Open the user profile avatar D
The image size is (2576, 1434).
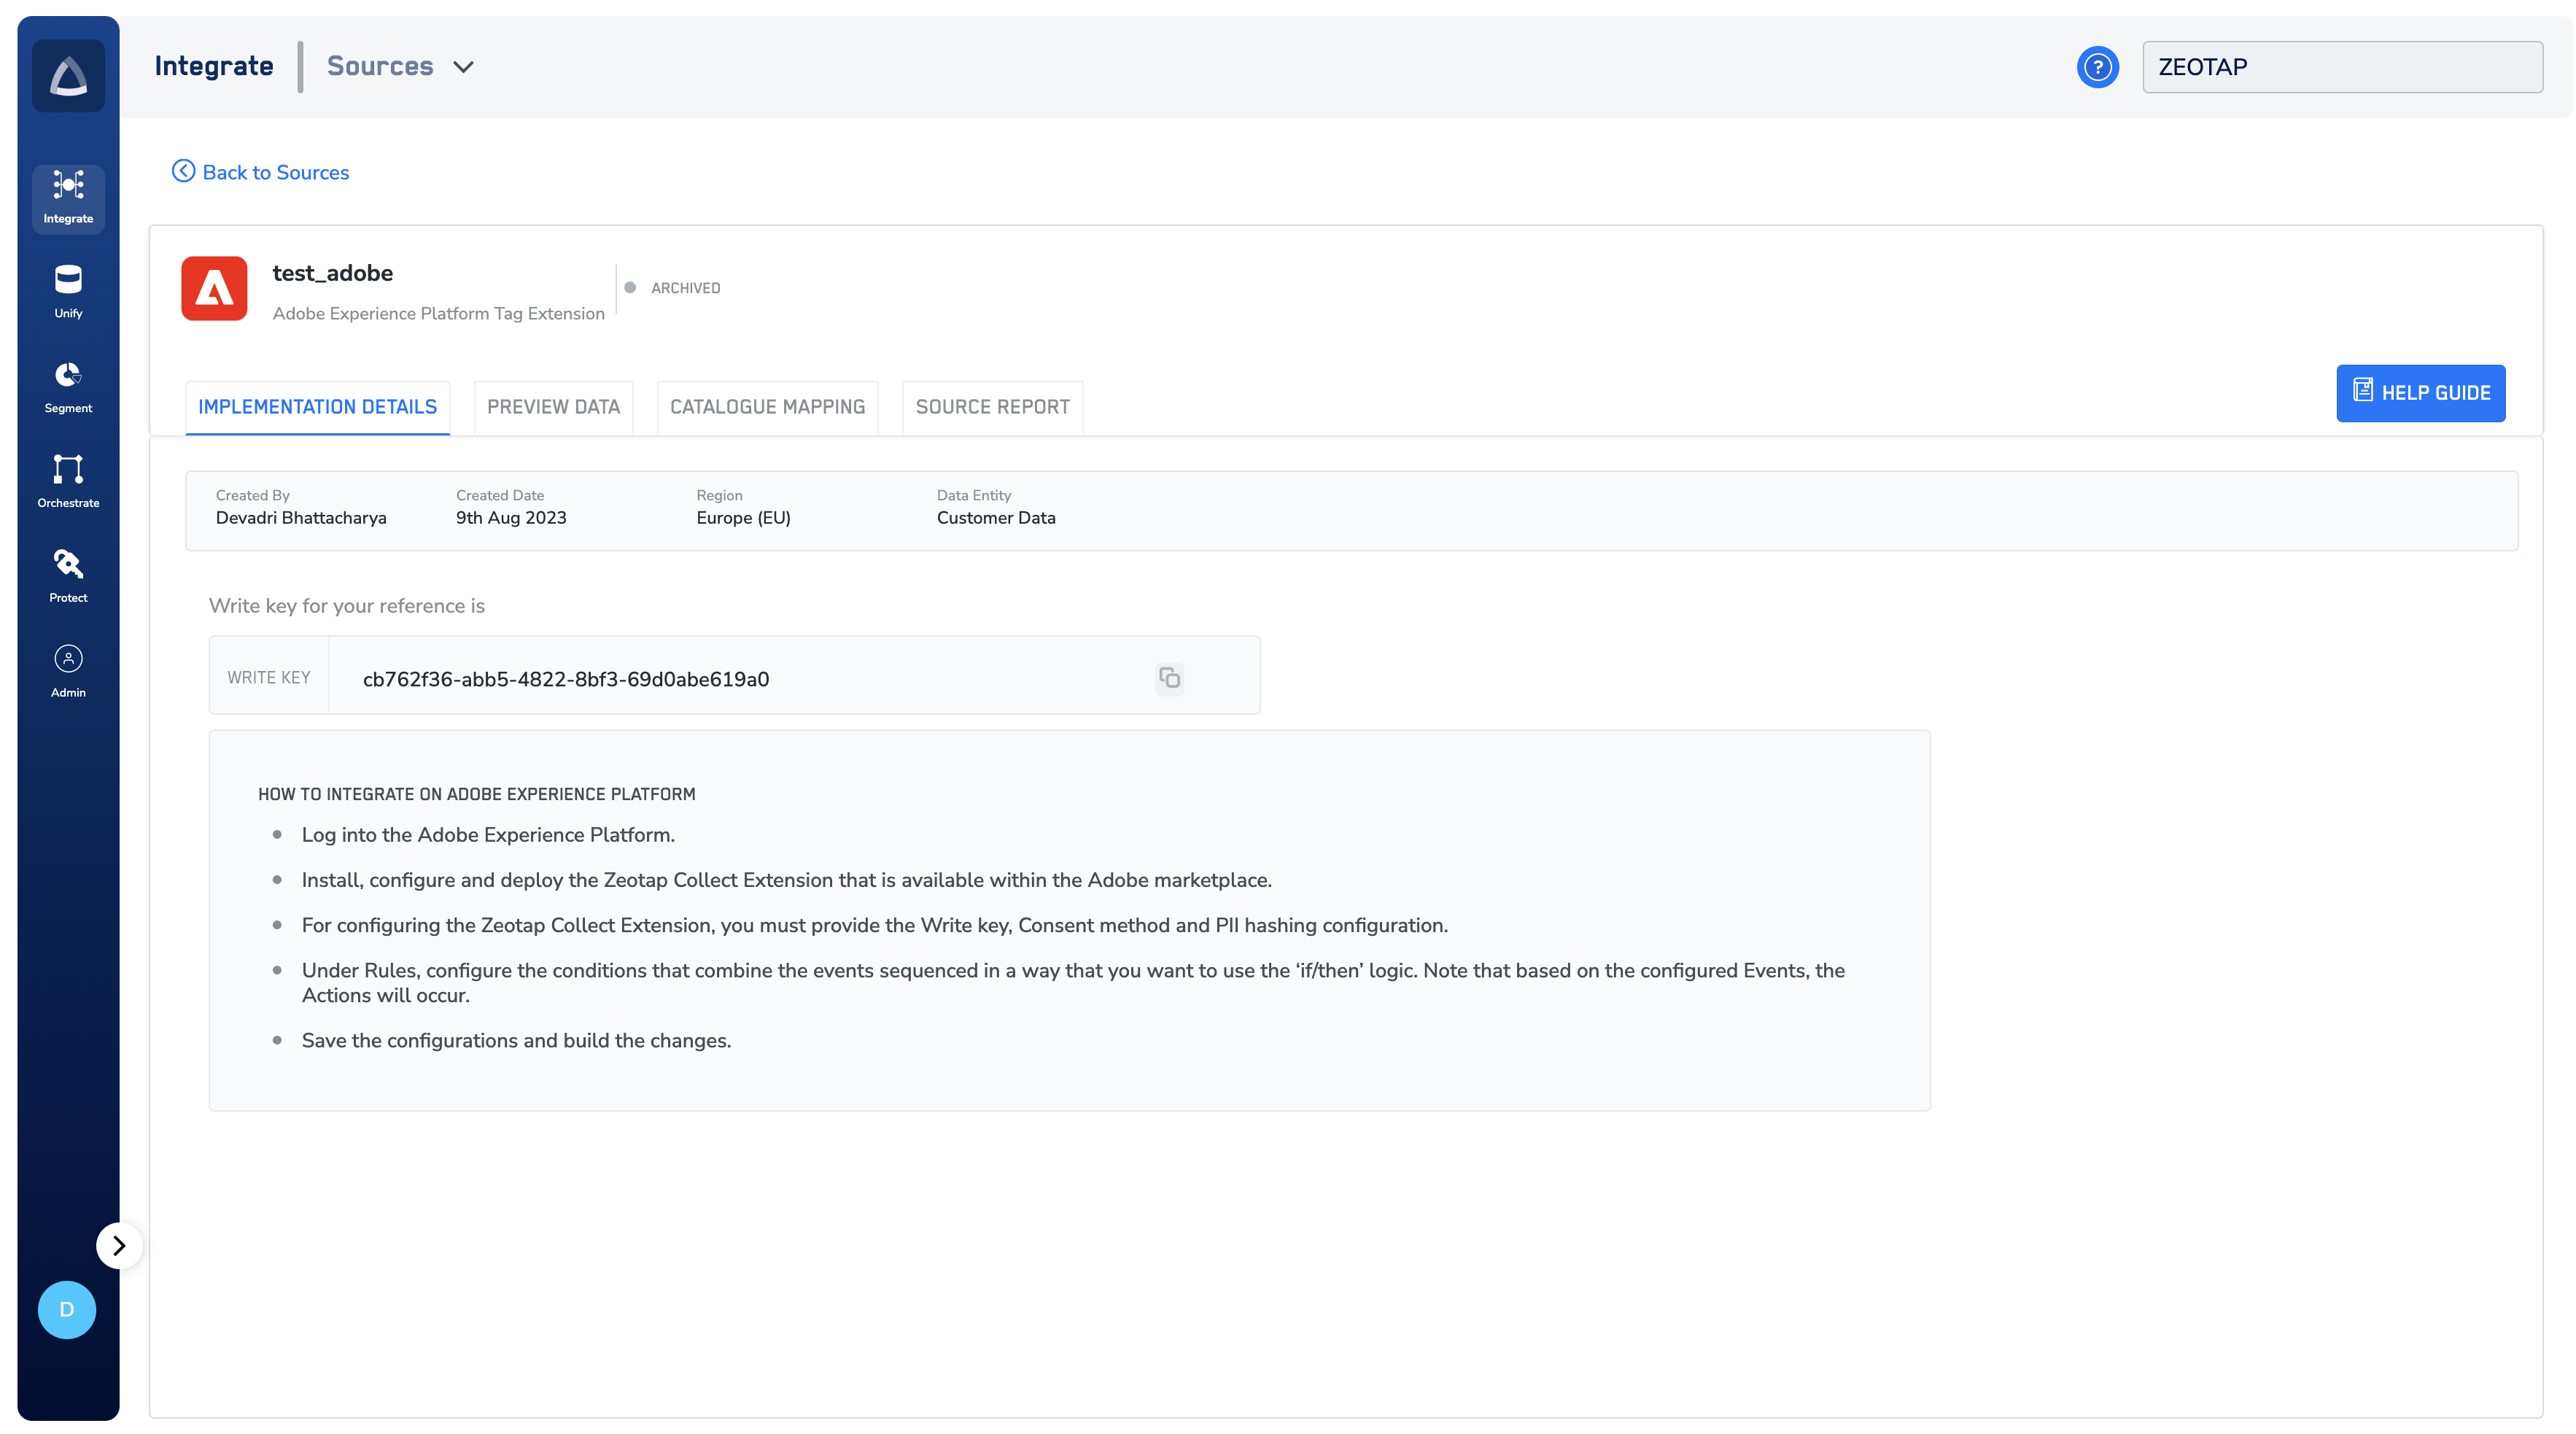(67, 1309)
